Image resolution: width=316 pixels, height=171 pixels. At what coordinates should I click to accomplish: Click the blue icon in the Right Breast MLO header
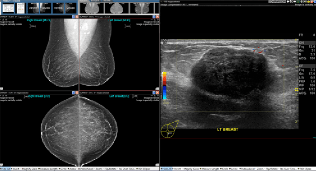click(73, 17)
